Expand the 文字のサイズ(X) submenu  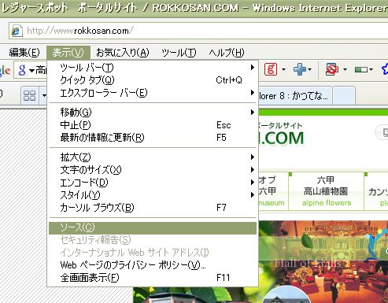tap(153, 170)
